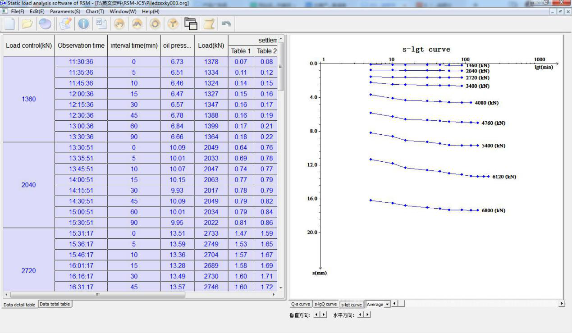Select the 1360 load control cell
The height and width of the screenshot is (333, 572).
coord(29,99)
